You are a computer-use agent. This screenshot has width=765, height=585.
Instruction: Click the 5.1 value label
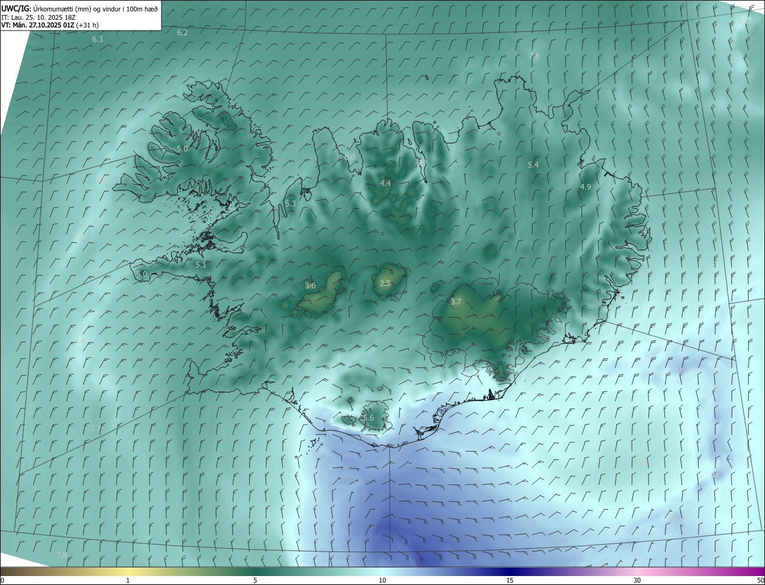(201, 264)
